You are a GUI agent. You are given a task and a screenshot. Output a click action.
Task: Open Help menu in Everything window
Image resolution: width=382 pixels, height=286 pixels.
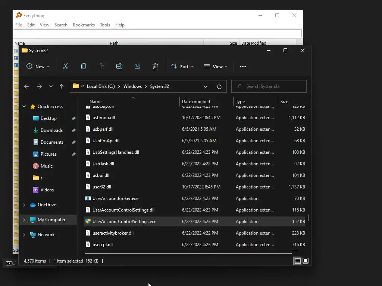tap(120, 25)
